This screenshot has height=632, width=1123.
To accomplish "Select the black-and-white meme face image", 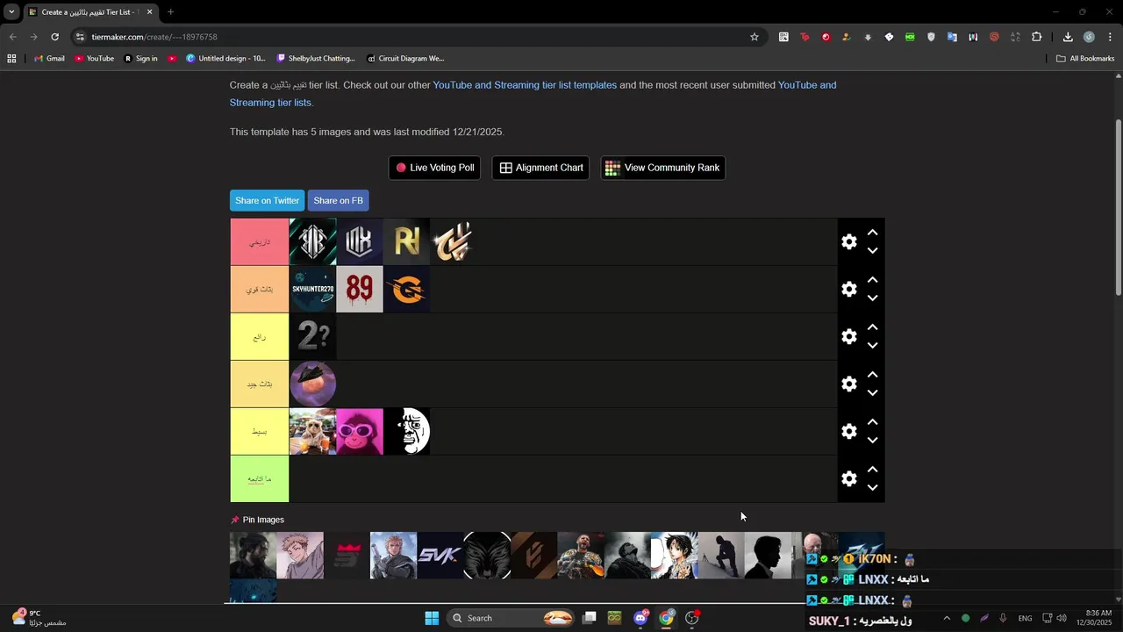I will coord(406,431).
